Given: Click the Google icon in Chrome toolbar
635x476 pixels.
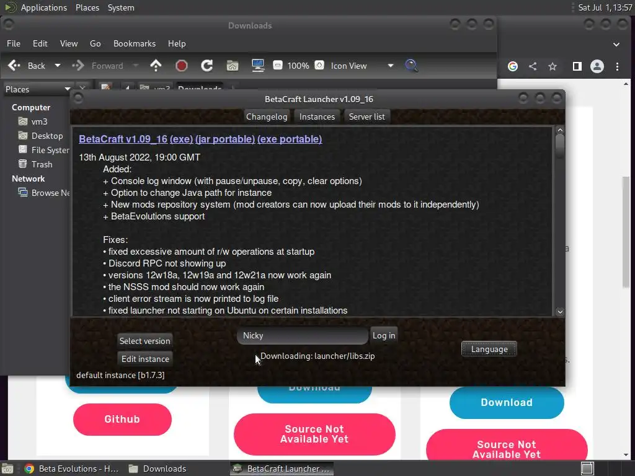Looking at the screenshot, I should 513,66.
